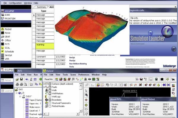Click the License button in sidebar

point(7,91)
